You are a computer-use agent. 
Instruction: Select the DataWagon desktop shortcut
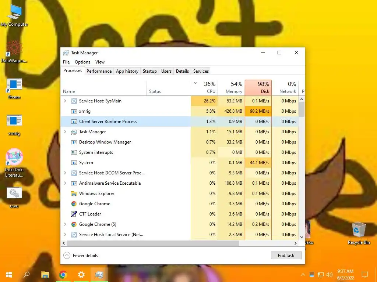point(14,51)
